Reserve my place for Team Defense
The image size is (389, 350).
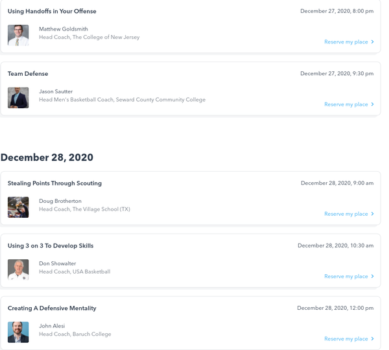[346, 104]
